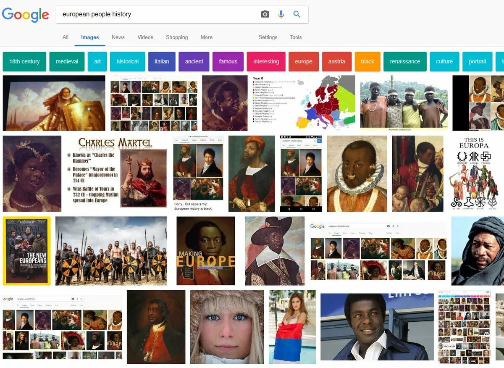Open the News tab
This screenshot has height=368, width=504.
coord(118,37)
